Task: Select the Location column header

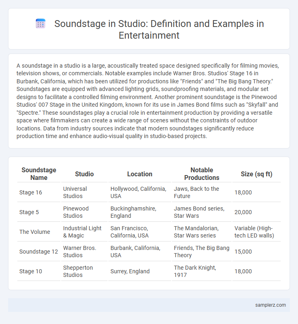Action: (x=140, y=174)
